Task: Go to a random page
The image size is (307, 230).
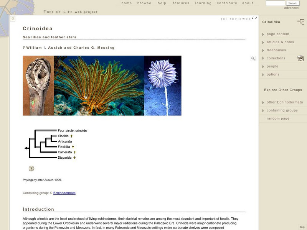Action: 278,118
